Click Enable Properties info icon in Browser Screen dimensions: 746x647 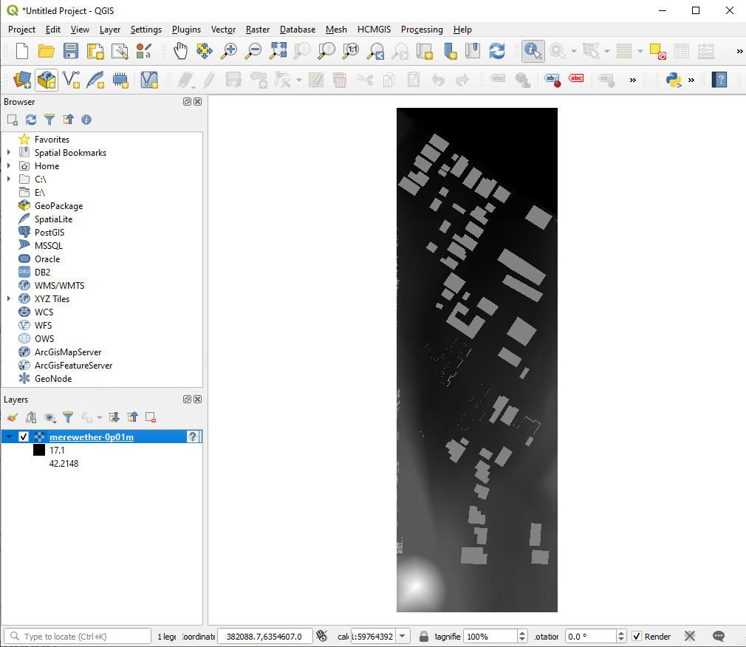[86, 120]
